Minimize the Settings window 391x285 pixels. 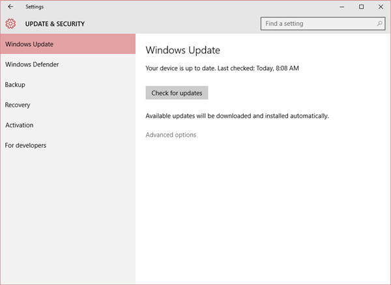click(342, 7)
